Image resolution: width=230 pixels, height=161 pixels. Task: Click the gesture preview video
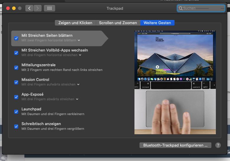pyautogui.click(x=175, y=82)
